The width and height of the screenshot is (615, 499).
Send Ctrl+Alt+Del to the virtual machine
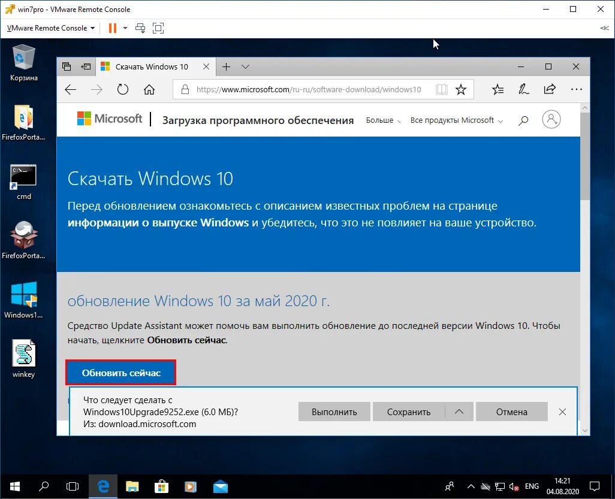[x=140, y=28]
